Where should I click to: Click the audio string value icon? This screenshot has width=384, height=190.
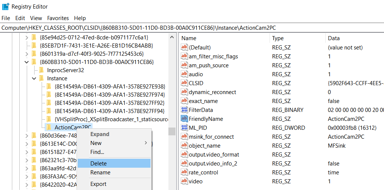coord(184,74)
